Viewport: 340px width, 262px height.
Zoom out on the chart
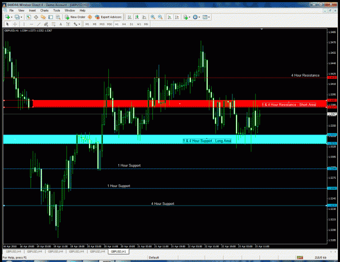click(x=160, y=17)
